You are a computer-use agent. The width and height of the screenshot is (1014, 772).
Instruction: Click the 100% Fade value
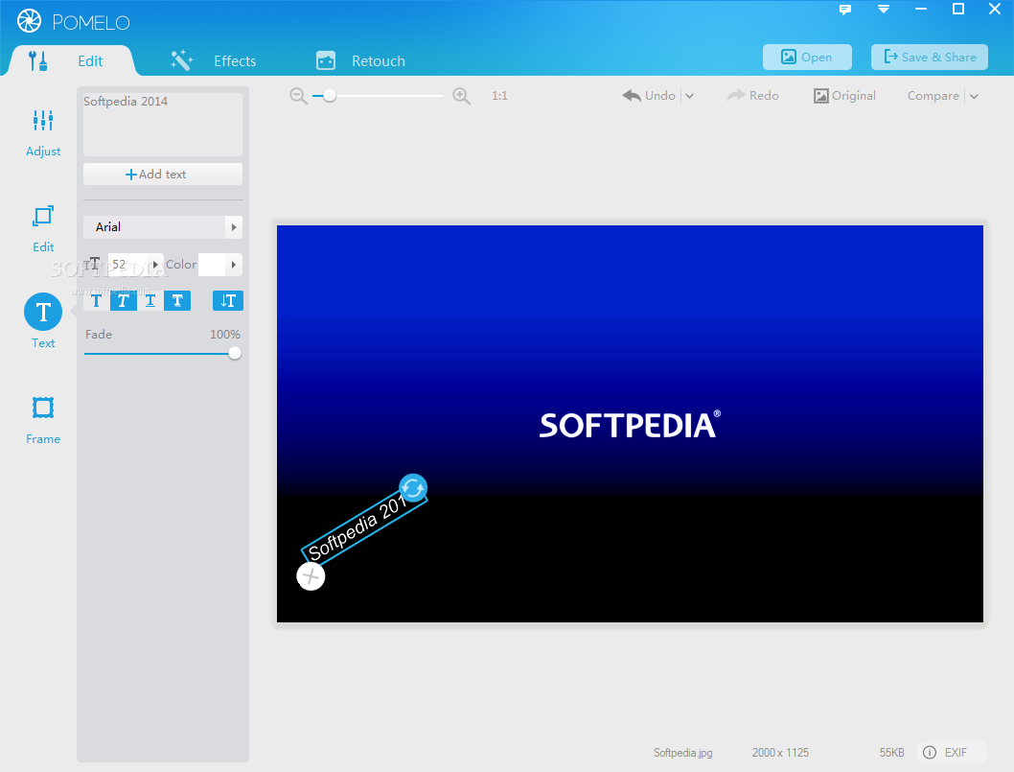pyautogui.click(x=224, y=335)
